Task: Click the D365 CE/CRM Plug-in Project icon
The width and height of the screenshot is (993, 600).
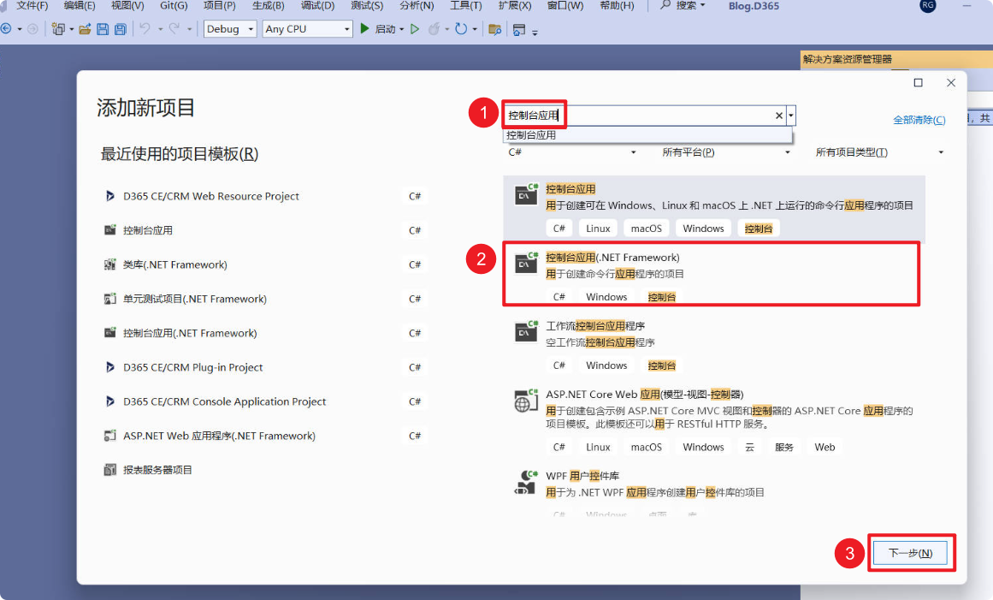Action: click(x=109, y=367)
